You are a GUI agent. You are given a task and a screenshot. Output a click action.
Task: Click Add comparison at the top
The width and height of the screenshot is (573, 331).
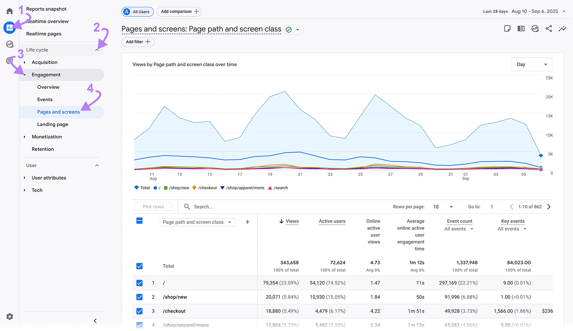pyautogui.click(x=179, y=11)
